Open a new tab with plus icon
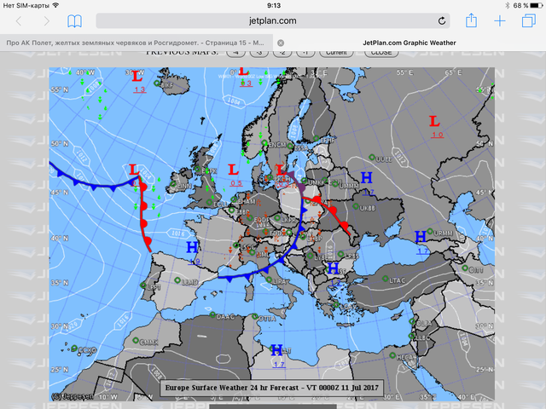Image resolution: width=546 pixels, height=409 pixels. (x=500, y=20)
